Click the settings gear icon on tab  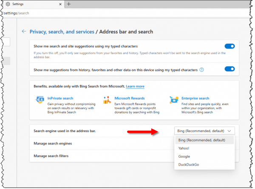coord(8,4)
